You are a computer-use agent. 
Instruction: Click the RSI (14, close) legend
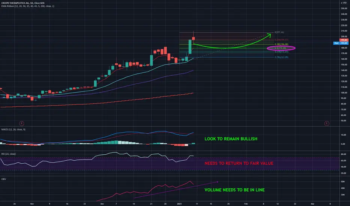[9, 154]
